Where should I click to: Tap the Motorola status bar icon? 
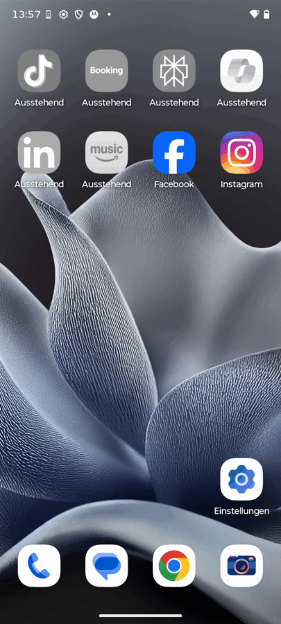click(x=94, y=15)
